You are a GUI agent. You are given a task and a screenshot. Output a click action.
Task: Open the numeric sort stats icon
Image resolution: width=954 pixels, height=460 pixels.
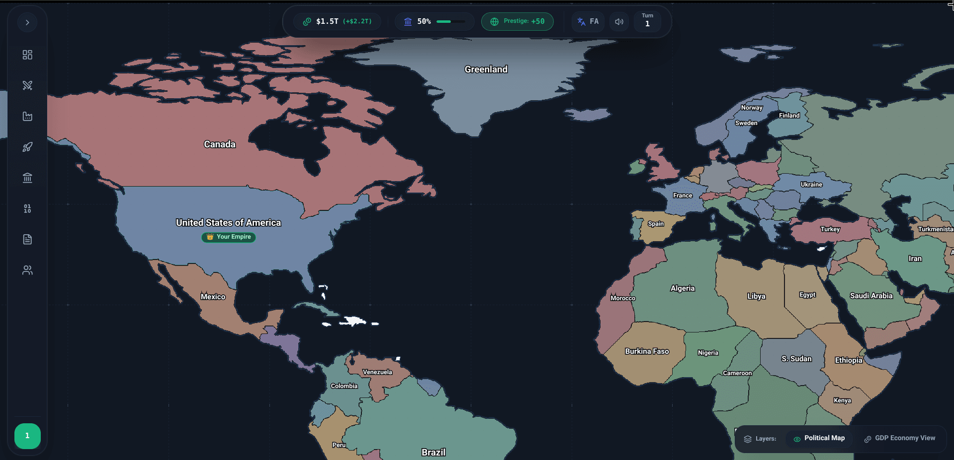27,208
